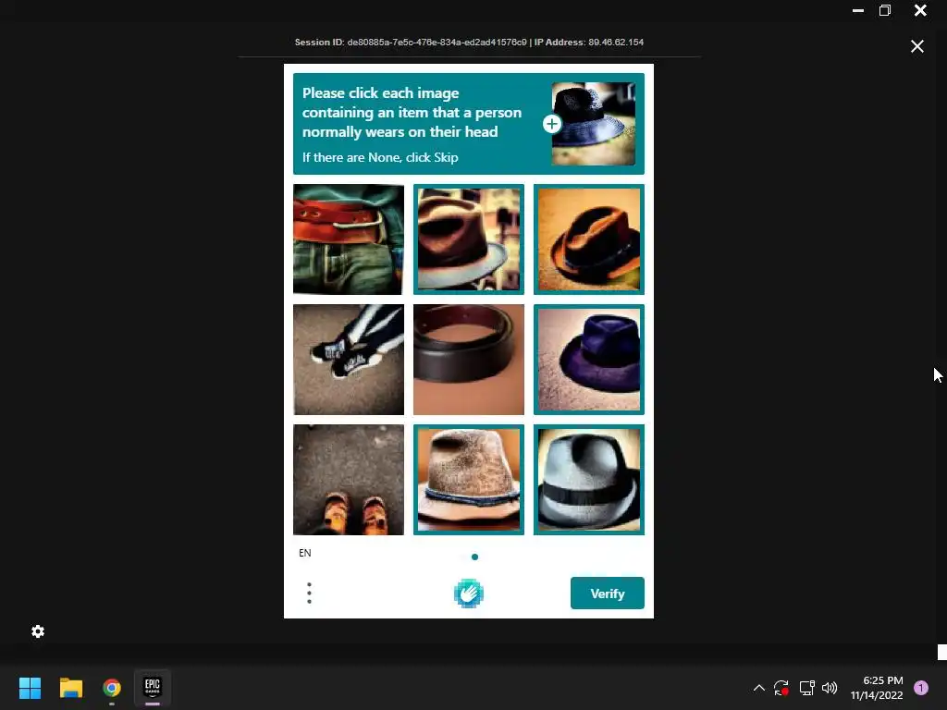This screenshot has width=947, height=710.
Task: Open the three-dot options menu
Action: click(309, 593)
